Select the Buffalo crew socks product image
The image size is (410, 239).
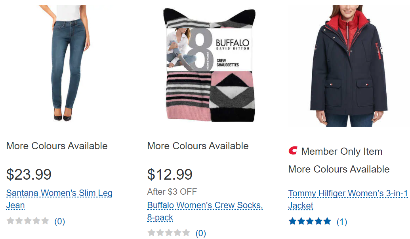click(x=210, y=65)
